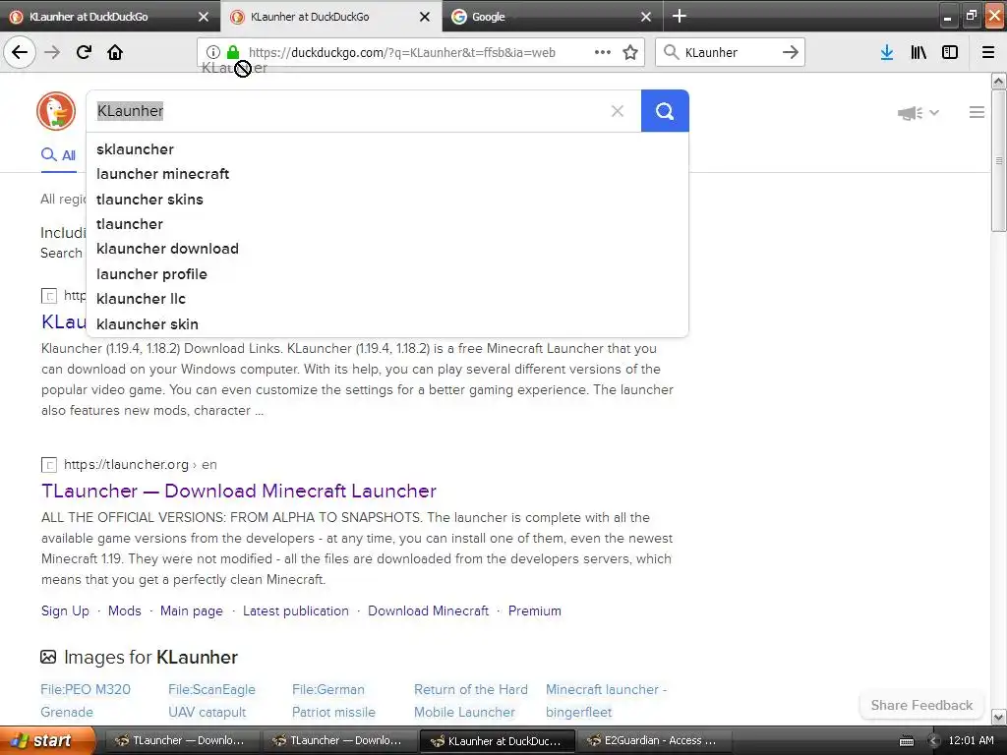Expand hidden system tray icons arrow

pyautogui.click(x=934, y=741)
